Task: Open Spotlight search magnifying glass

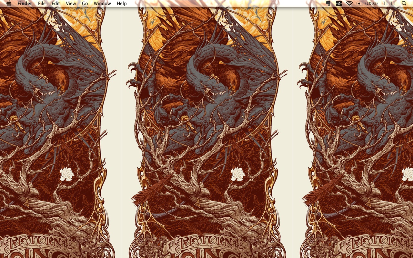Action: coord(404,4)
